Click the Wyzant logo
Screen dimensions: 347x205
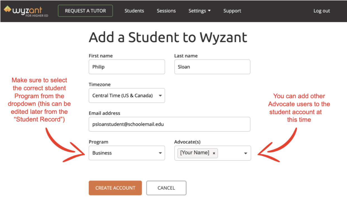point(26,11)
